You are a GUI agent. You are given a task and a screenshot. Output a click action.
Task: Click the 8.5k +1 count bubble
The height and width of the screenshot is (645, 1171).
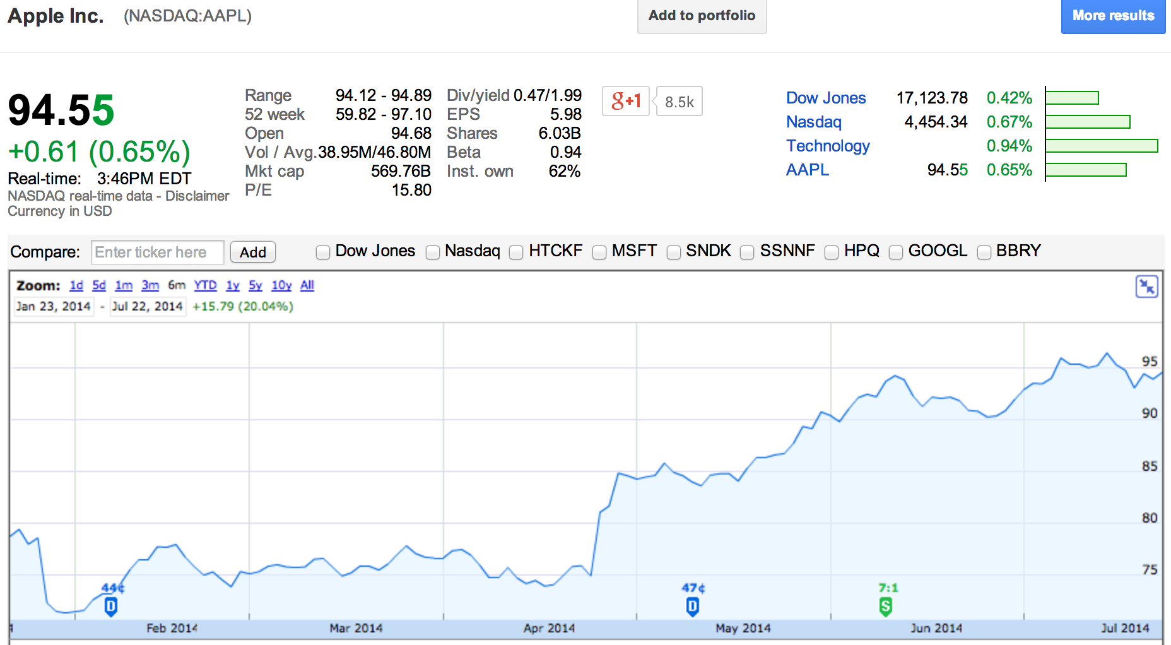(x=679, y=102)
